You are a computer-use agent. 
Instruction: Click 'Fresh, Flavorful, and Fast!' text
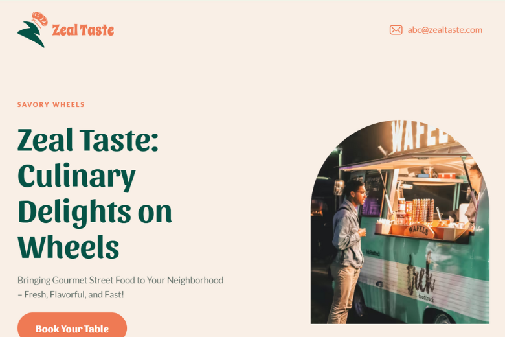click(x=74, y=294)
